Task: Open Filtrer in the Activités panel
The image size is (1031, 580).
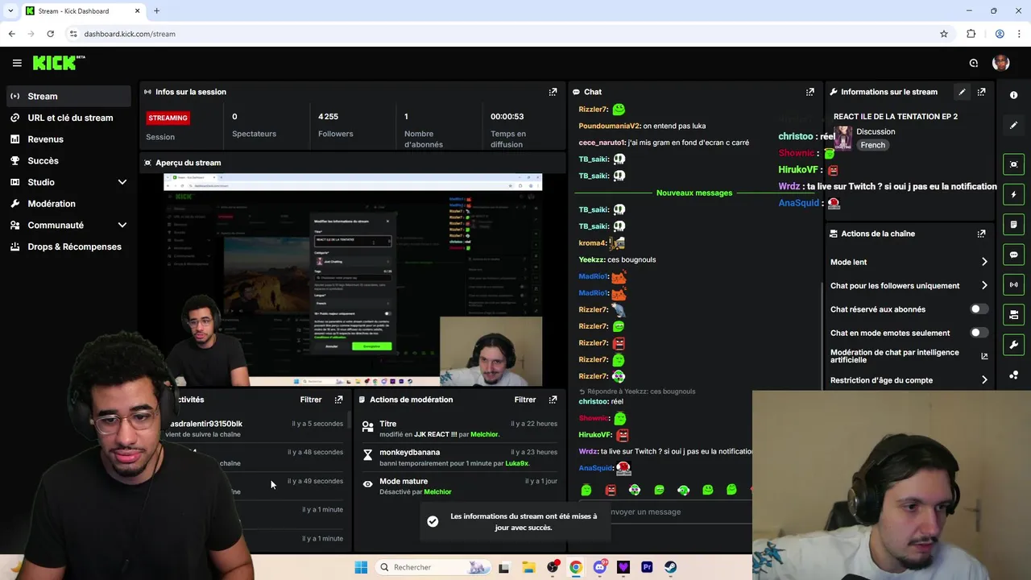Action: (311, 400)
